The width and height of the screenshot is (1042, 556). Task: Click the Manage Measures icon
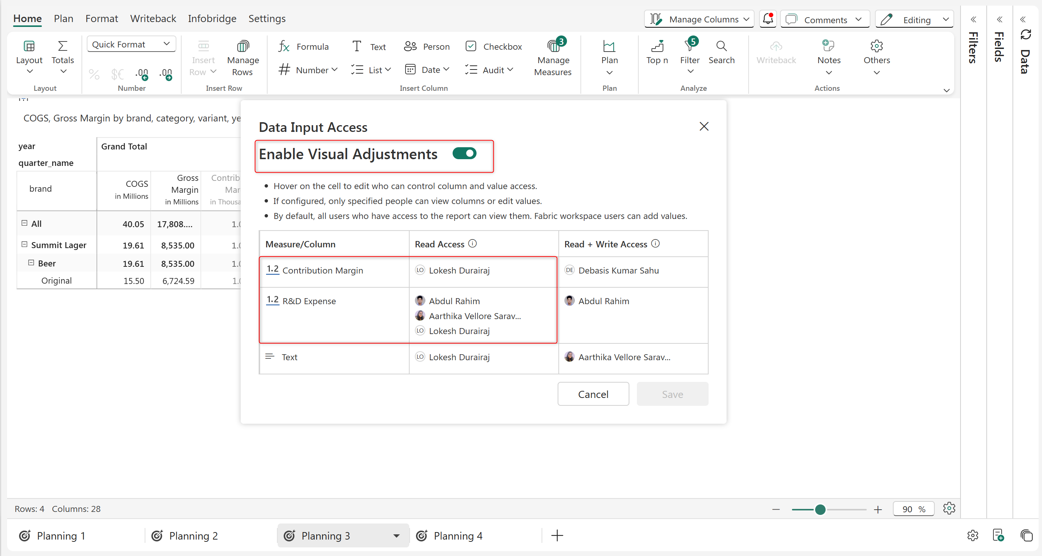pyautogui.click(x=553, y=46)
